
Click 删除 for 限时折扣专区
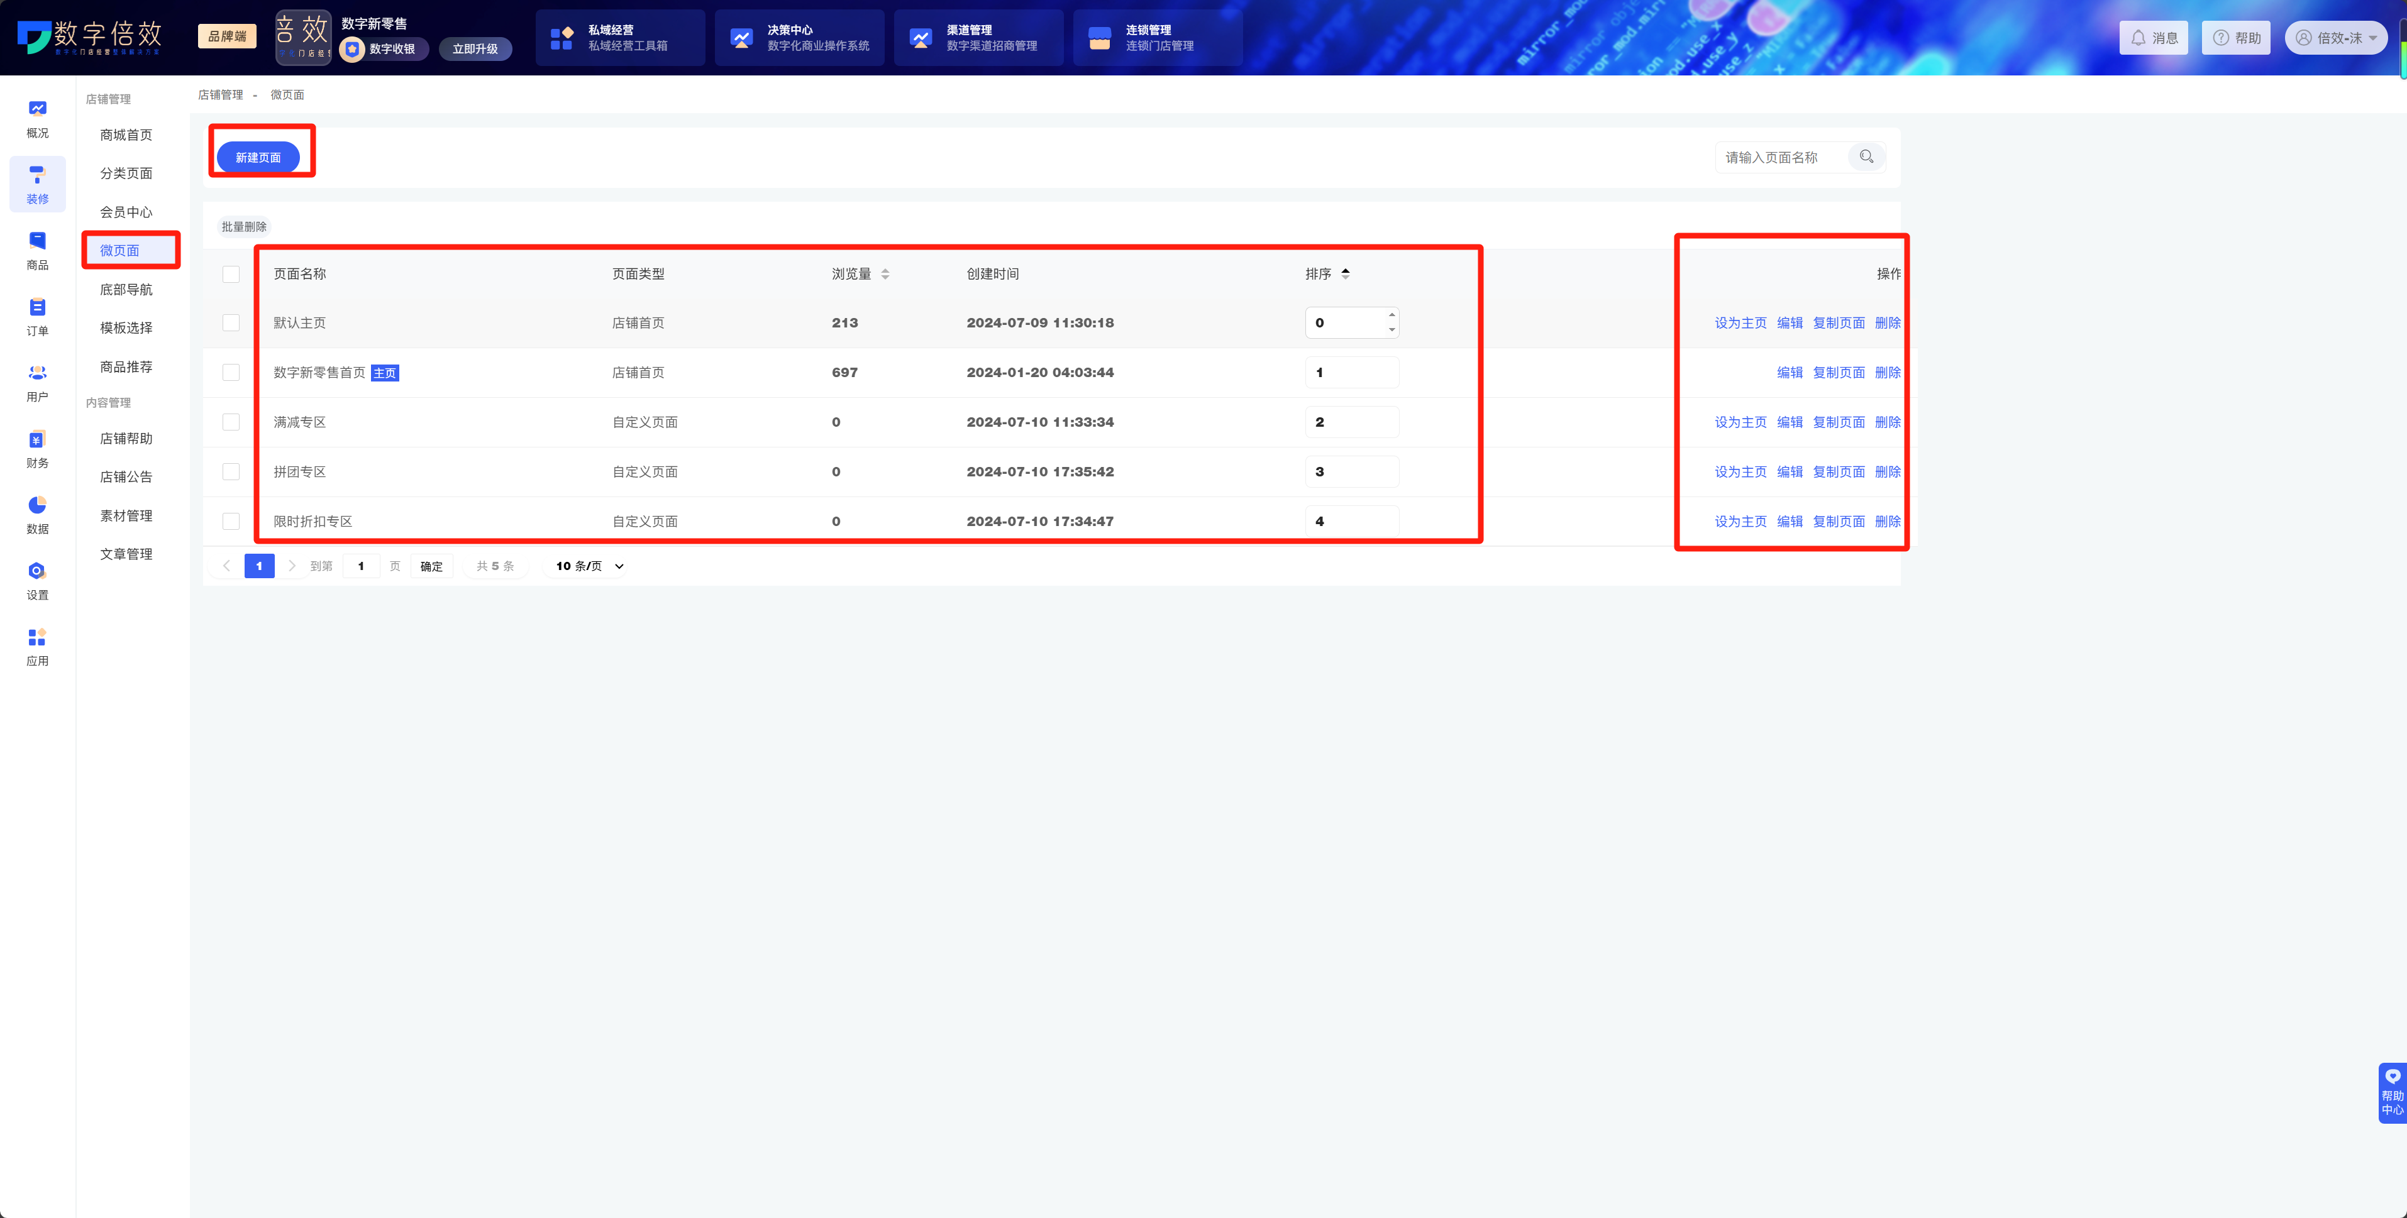click(x=1888, y=521)
